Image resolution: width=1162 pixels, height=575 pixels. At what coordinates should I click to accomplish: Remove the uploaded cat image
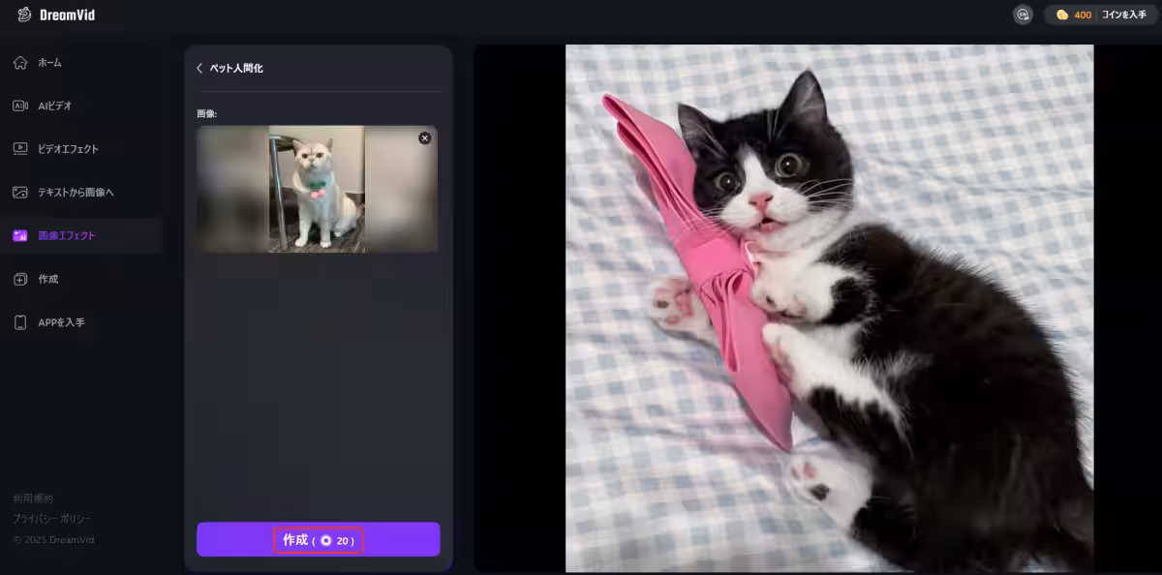click(424, 138)
